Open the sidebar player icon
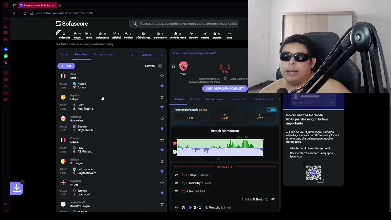Viewport: 391px width, 220px height. coord(5,73)
